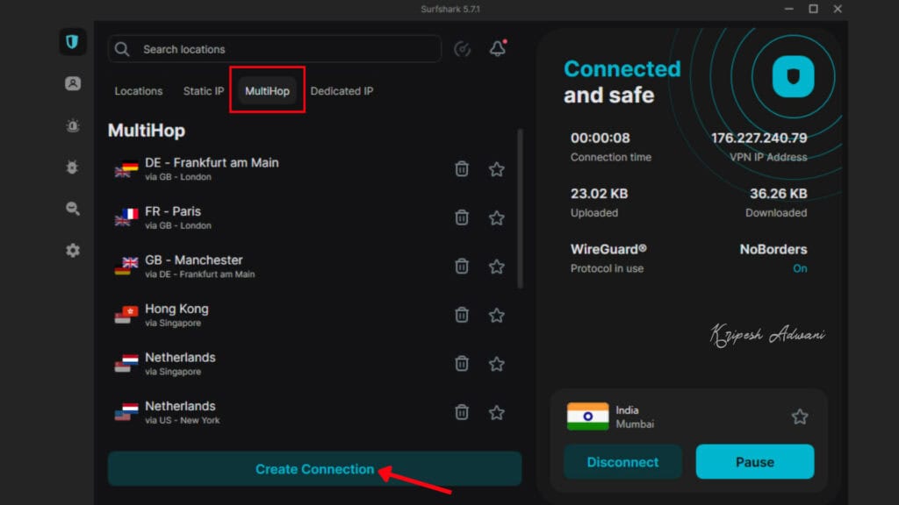Image resolution: width=899 pixels, height=505 pixels.
Task: Click the Search locations field
Action: [277, 49]
